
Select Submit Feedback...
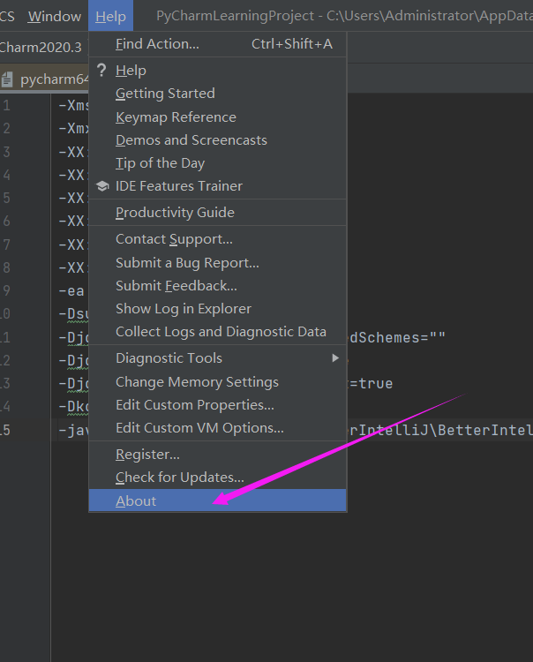[x=218, y=286]
